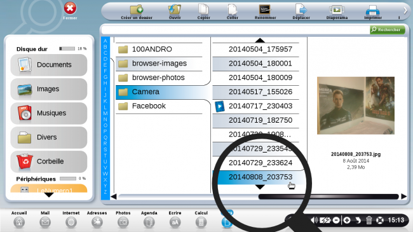Image resolution: width=413 pixels, height=232 pixels.
Task: Click the Rechercher search button
Action: [x=387, y=29]
